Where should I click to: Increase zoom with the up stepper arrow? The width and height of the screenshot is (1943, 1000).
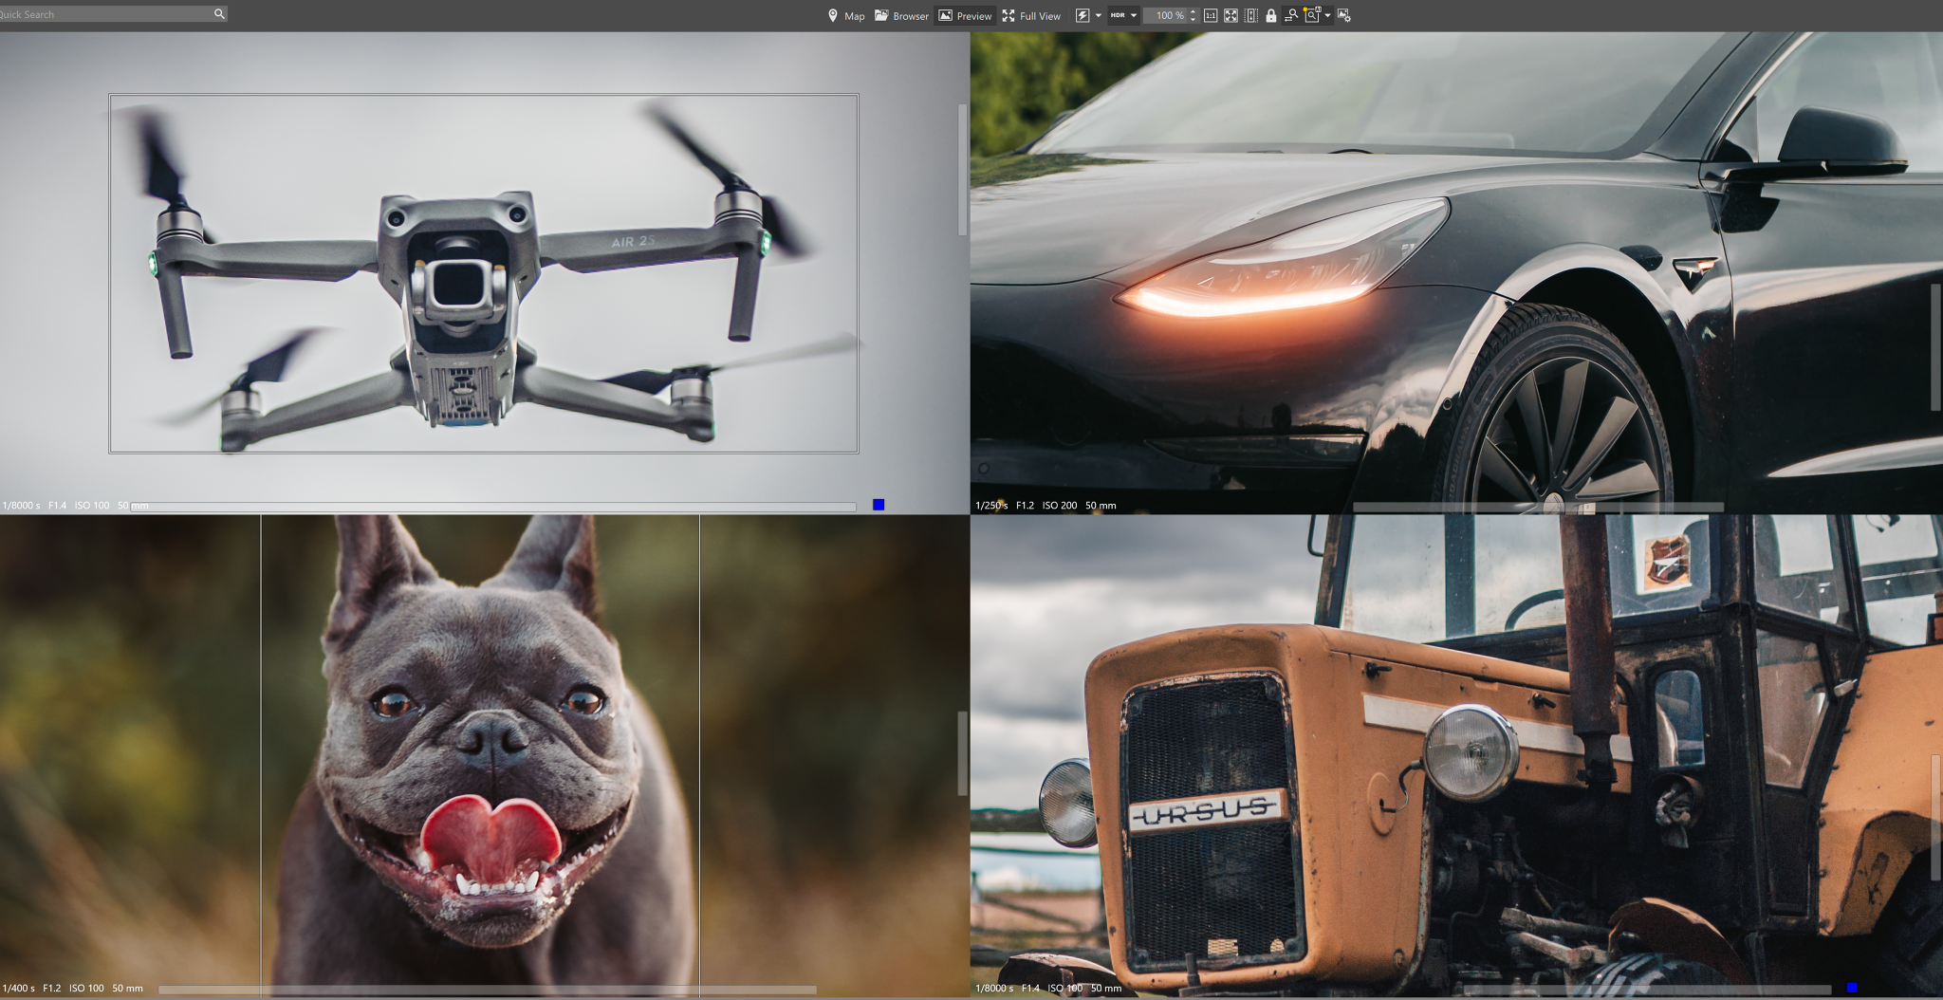click(1193, 11)
